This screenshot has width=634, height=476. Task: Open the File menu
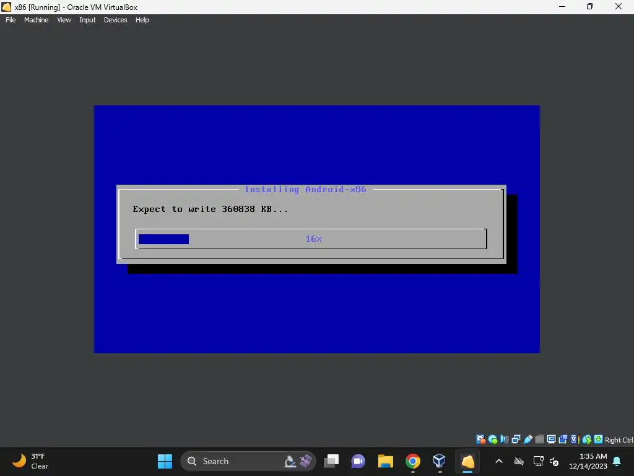click(x=11, y=20)
